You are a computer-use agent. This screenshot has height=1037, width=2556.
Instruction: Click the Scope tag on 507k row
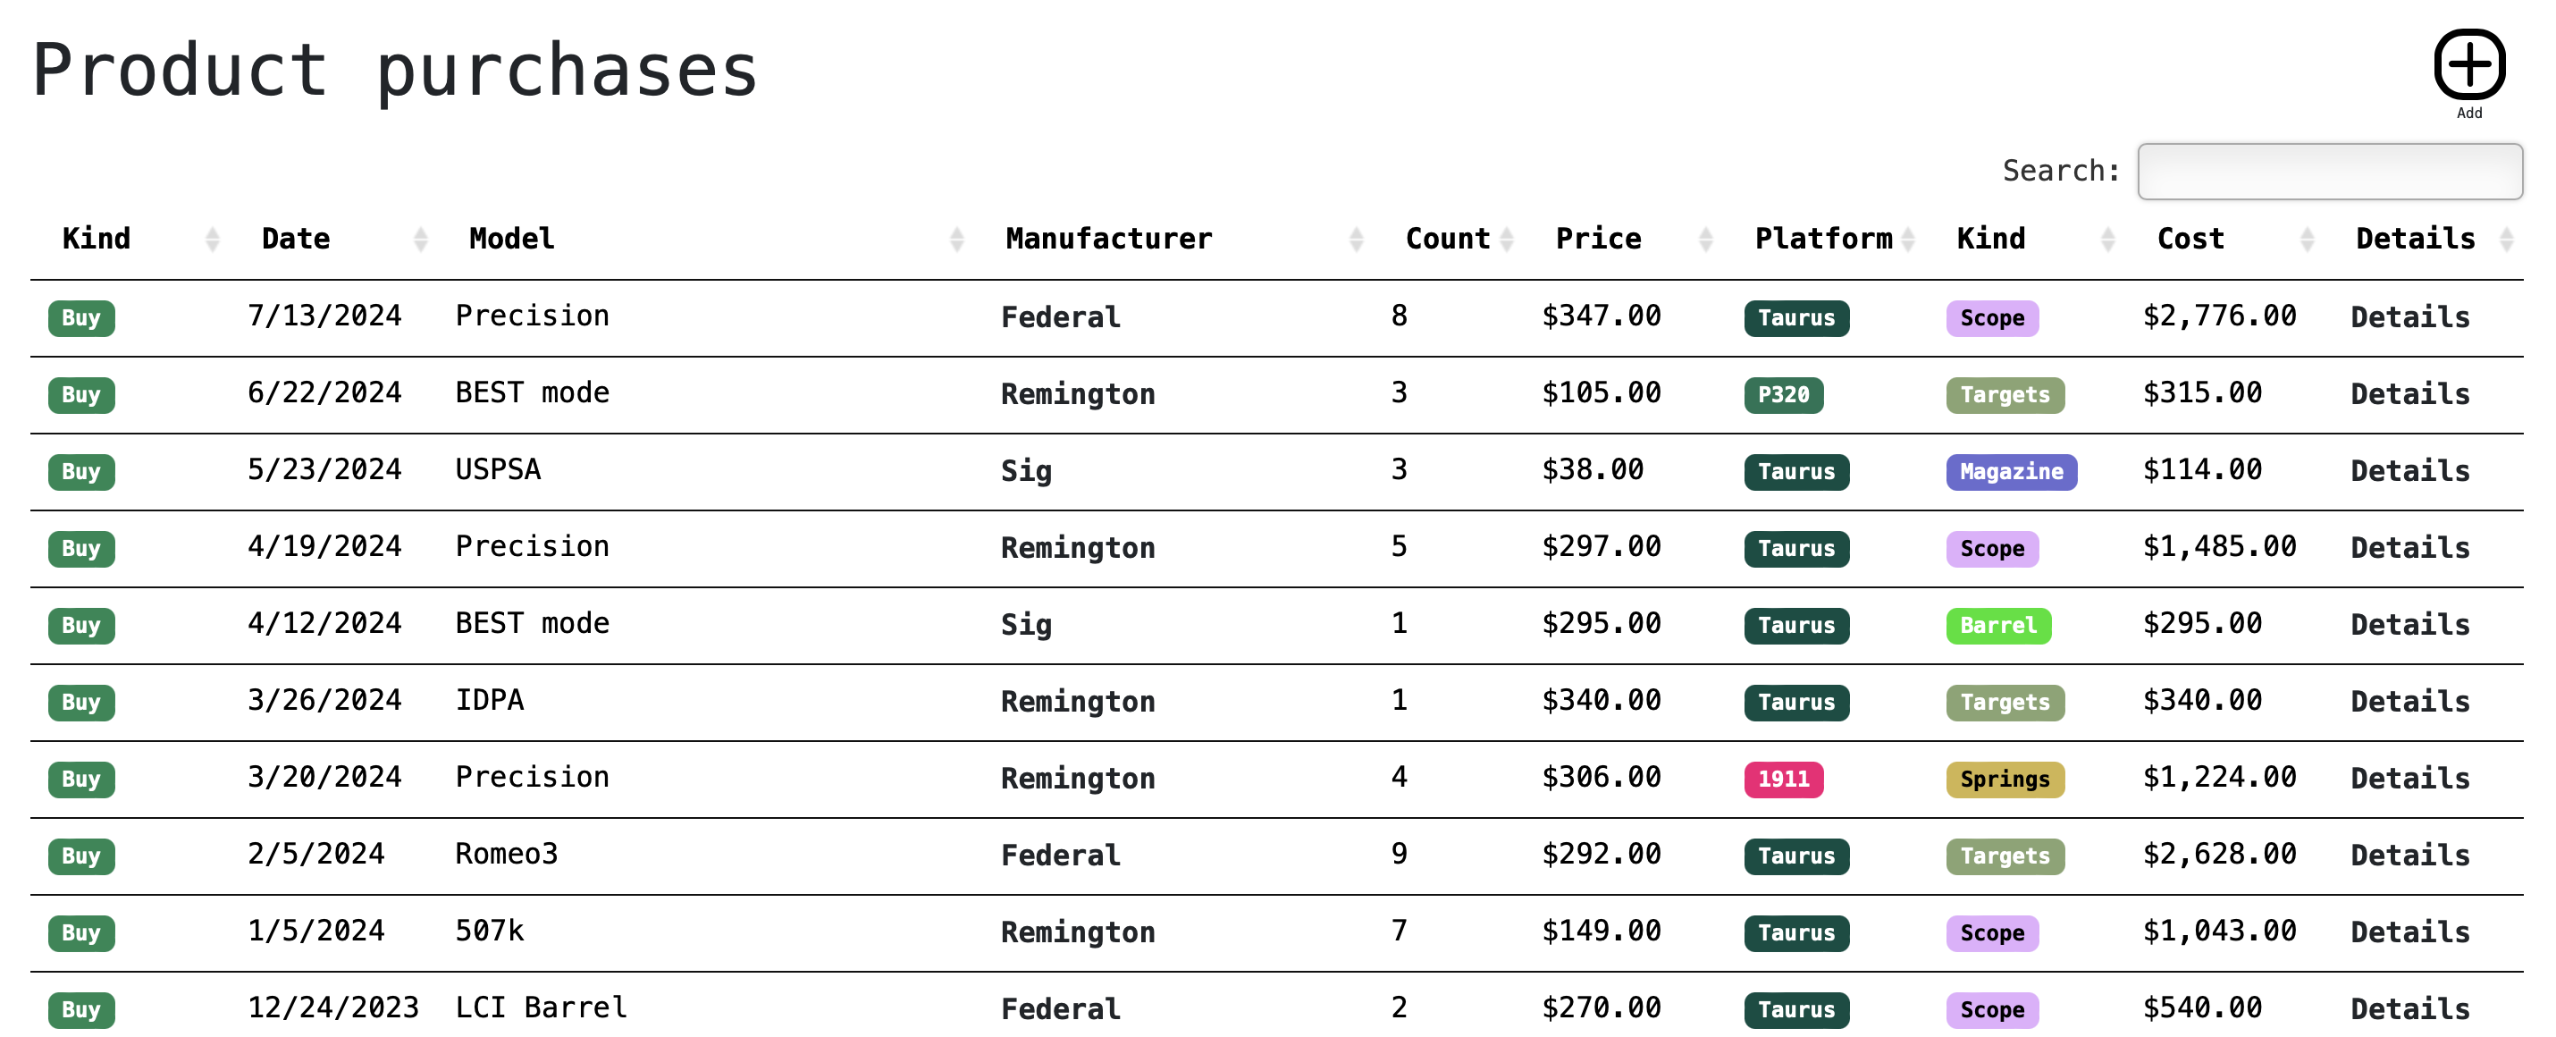(x=1991, y=932)
